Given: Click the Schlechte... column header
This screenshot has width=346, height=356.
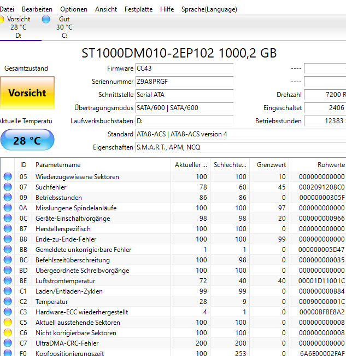Looking at the screenshot, I should pos(230,165).
